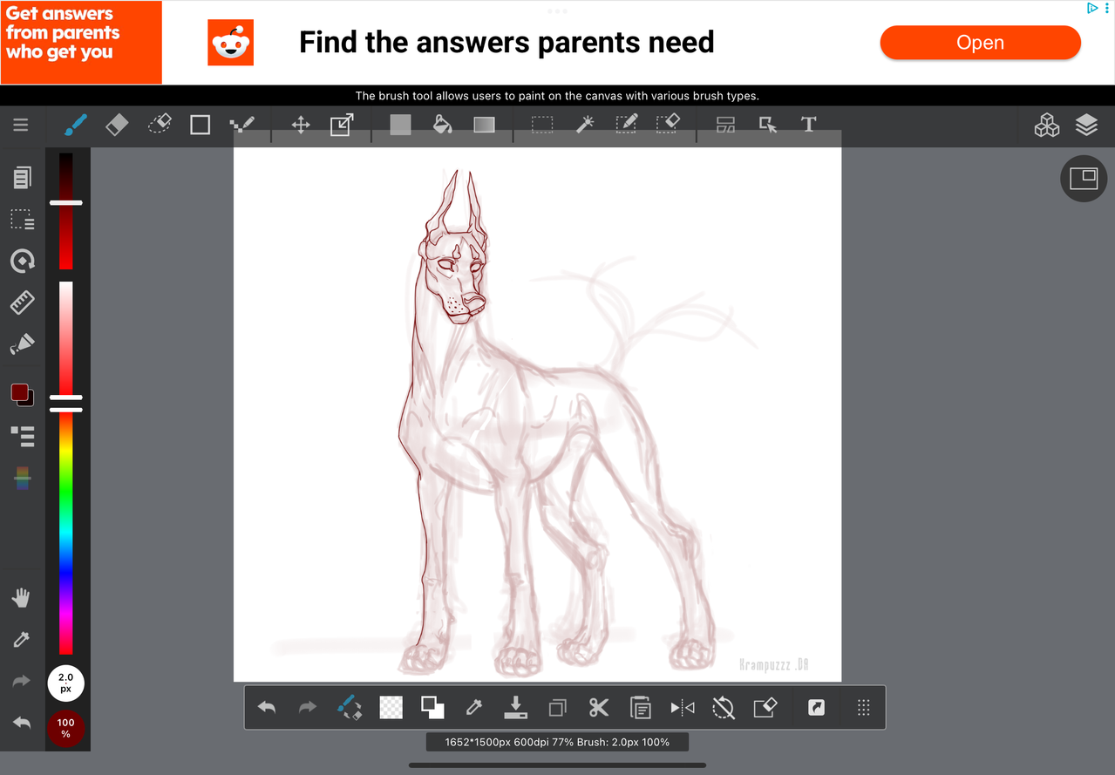Click the paste clipboard icon
This screenshot has height=775, width=1115.
(x=641, y=707)
